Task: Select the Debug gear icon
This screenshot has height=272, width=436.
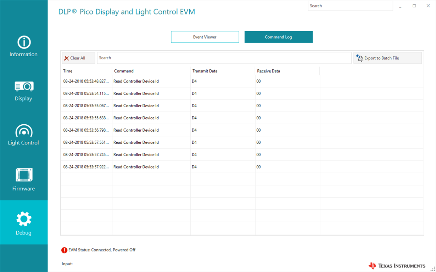Action: (24, 219)
